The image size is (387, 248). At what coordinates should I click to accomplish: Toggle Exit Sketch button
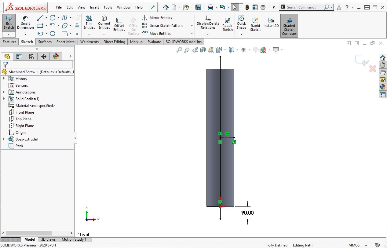9,22
